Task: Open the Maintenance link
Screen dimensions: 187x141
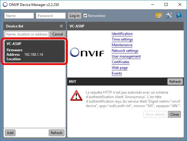Action: pos(122,45)
